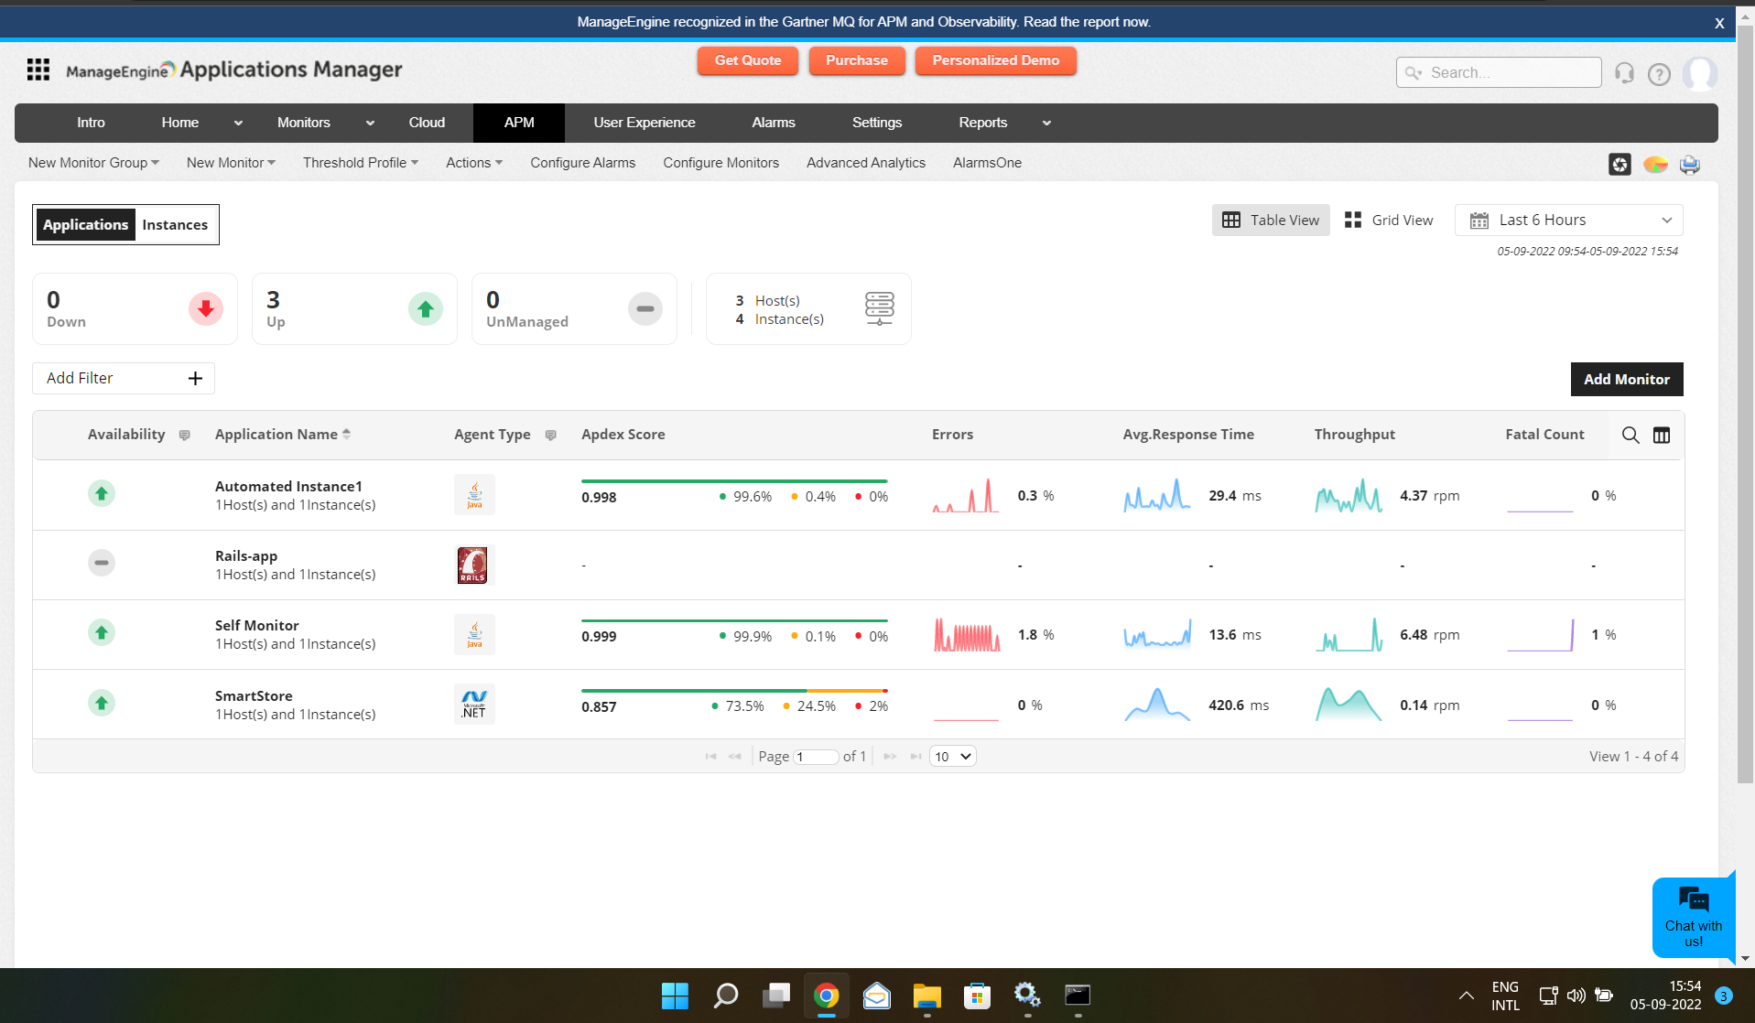Screen dimensions: 1755x1023
Task: Click the Java agent icon for Self Monitor
Action: tap(474, 635)
